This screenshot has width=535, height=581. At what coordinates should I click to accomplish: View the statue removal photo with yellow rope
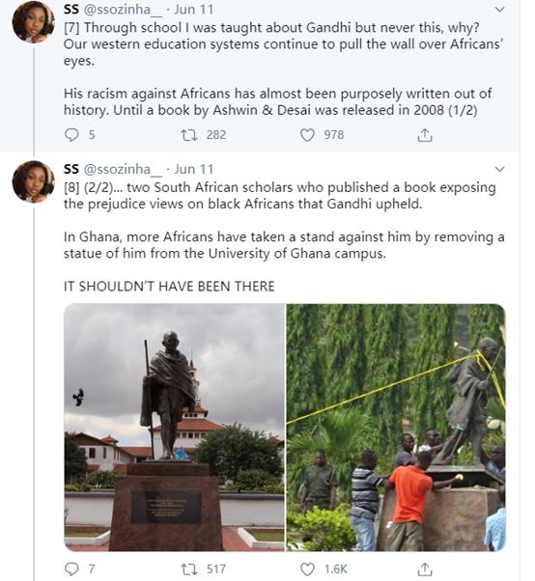tap(396, 428)
